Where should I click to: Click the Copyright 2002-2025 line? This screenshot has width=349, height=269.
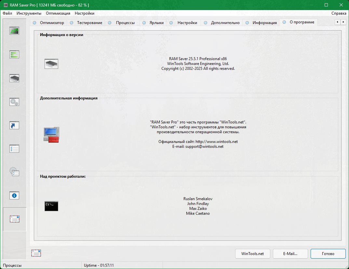click(x=198, y=69)
